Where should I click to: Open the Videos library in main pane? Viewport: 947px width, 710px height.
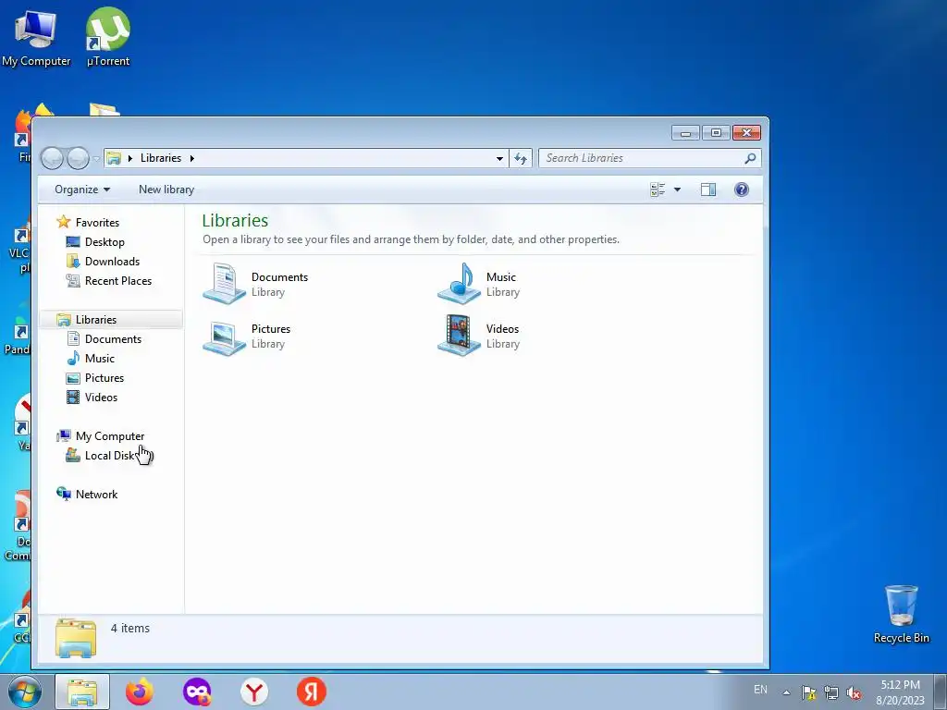479,336
